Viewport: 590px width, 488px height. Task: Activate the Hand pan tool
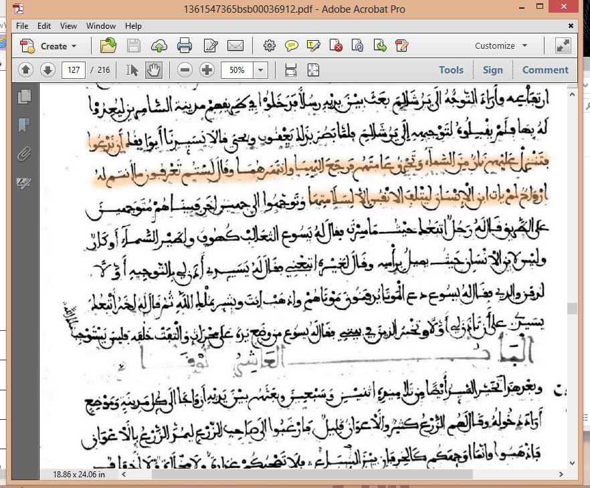coord(154,70)
